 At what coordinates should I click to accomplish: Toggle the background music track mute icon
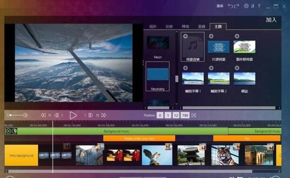tap(8, 131)
